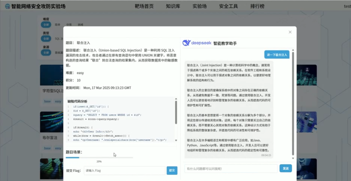
Task: Click the 题目场景 progress bar
Action: click(99, 157)
